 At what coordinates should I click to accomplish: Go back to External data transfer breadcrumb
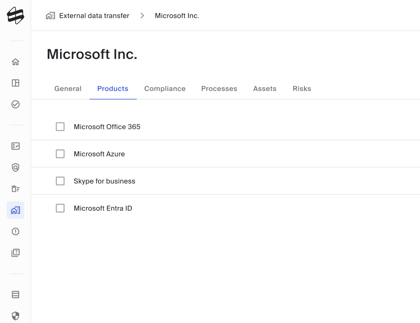(94, 16)
